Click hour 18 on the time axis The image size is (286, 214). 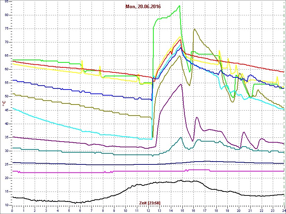[x=216, y=210]
